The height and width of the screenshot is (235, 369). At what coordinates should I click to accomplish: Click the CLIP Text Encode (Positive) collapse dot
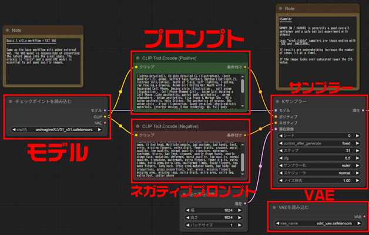(138, 59)
